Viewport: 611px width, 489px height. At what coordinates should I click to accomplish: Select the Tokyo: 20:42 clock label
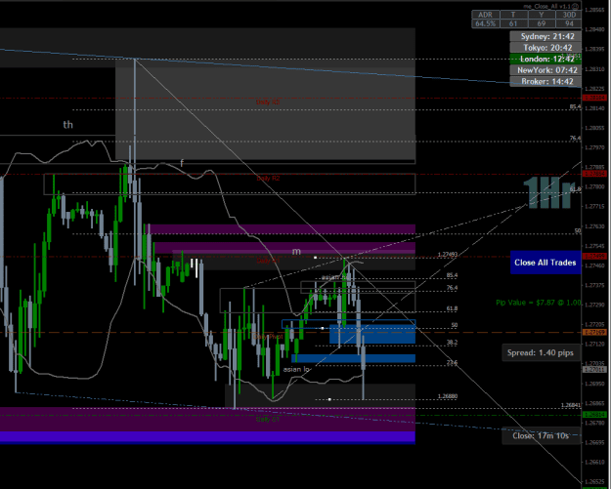[546, 48]
